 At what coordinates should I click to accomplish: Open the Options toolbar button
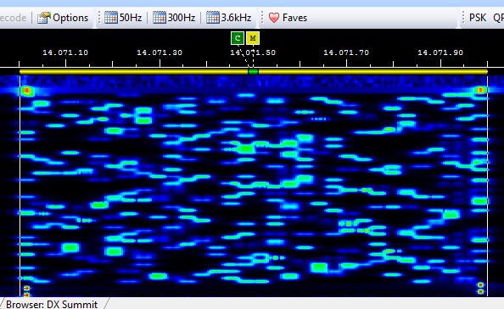tap(63, 18)
